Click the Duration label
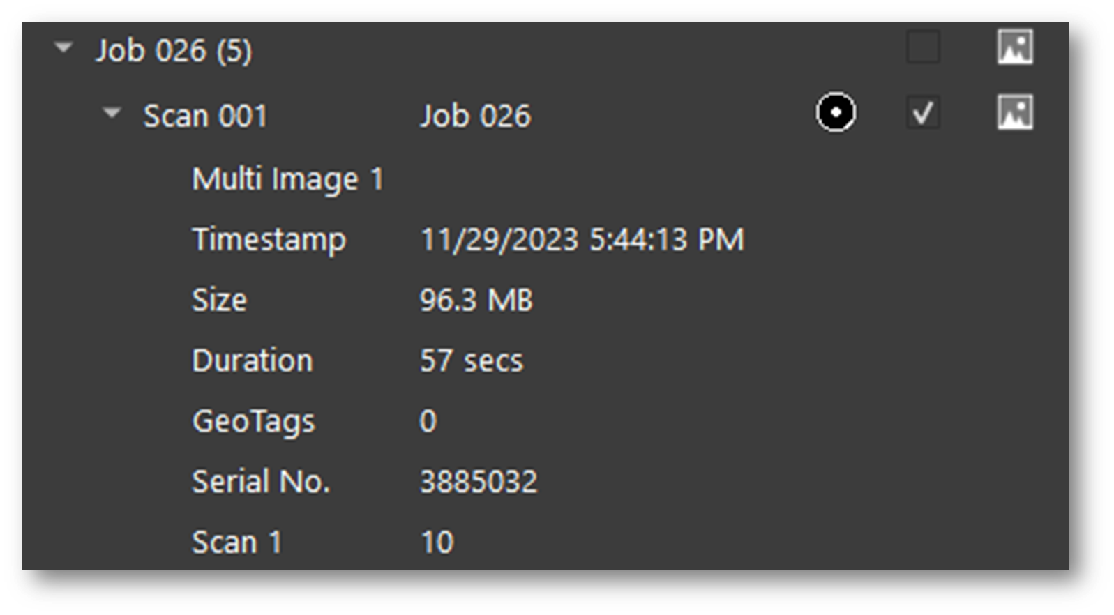This screenshot has width=1114, height=615. coord(252,361)
